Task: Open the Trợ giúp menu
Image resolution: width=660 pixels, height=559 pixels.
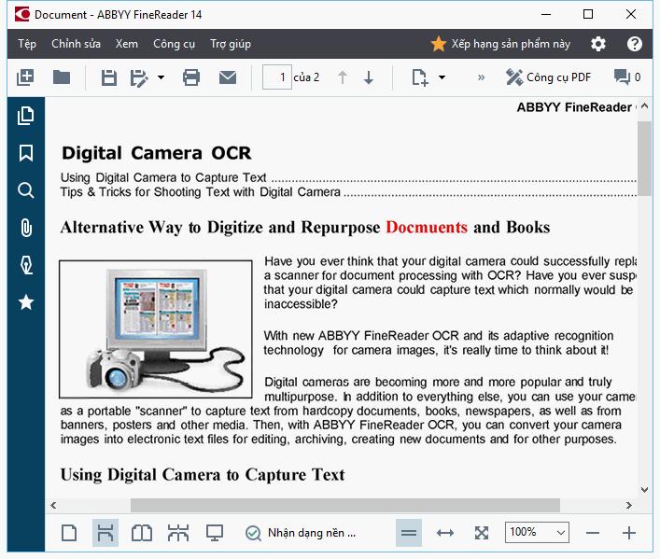Action: [231, 44]
